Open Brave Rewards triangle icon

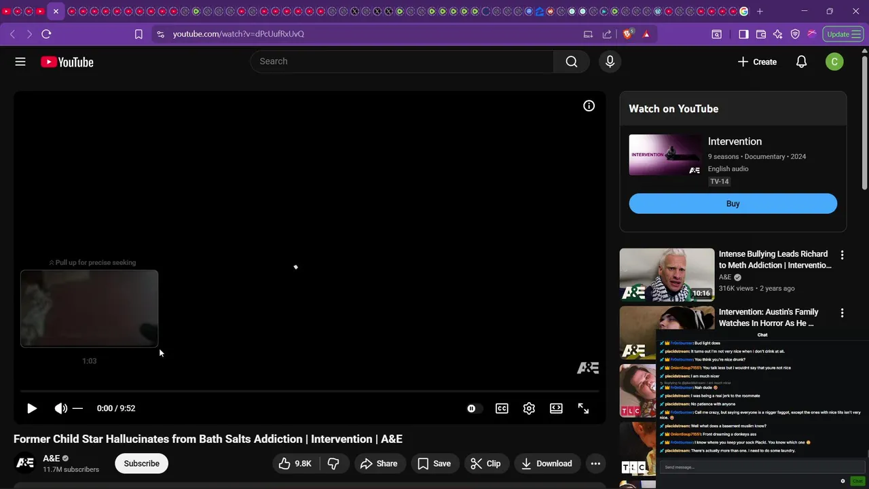coord(646,34)
